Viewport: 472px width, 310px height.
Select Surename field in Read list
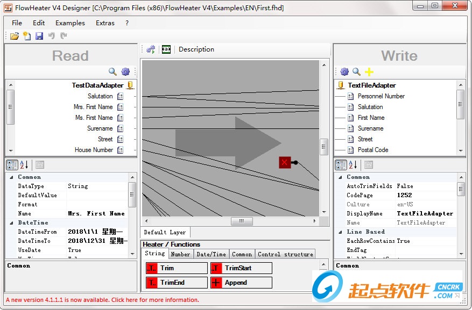coord(100,128)
